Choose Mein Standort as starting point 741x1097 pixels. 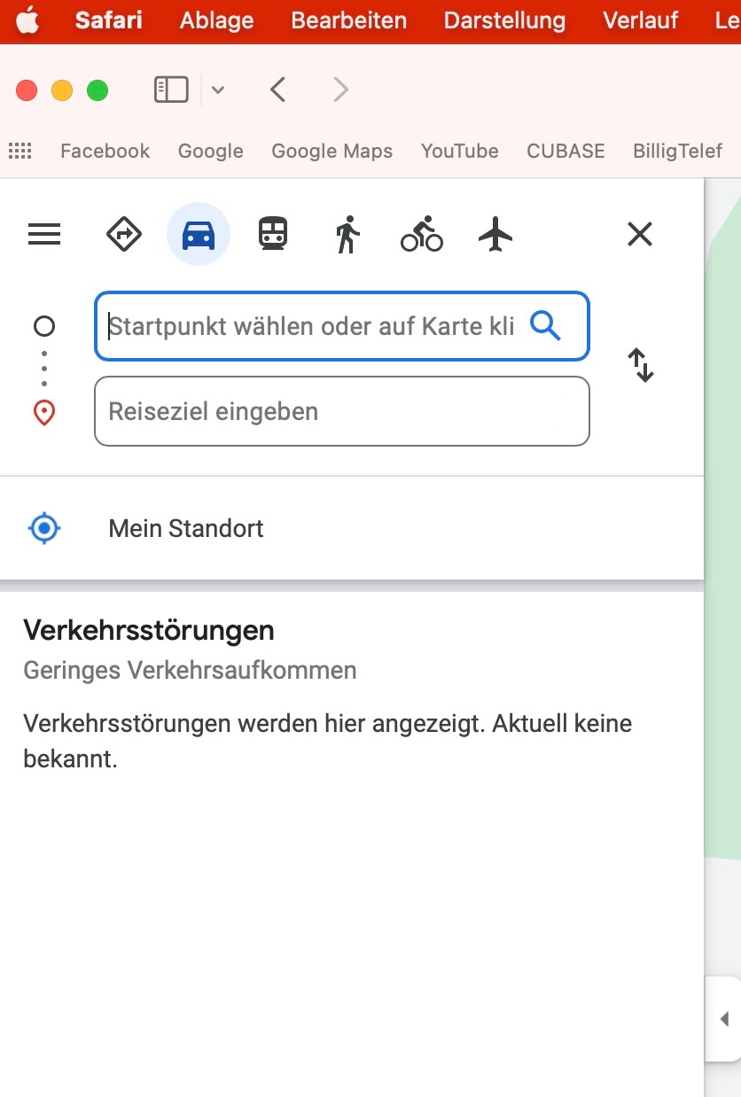(352, 529)
